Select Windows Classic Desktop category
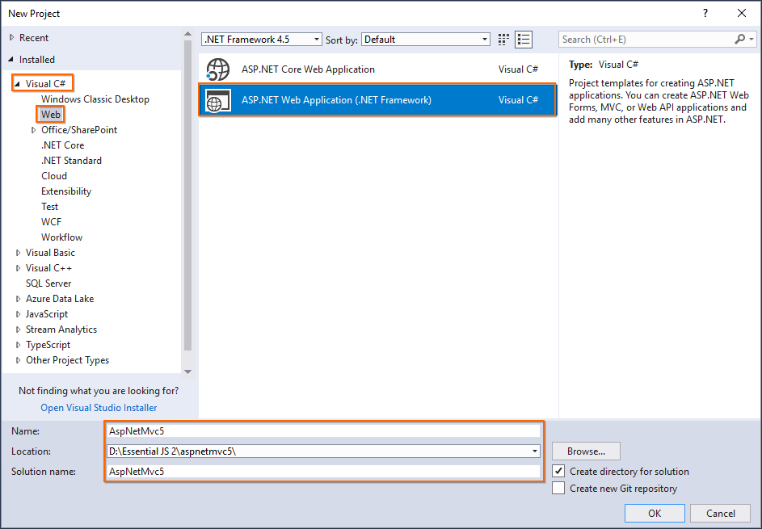 click(95, 99)
